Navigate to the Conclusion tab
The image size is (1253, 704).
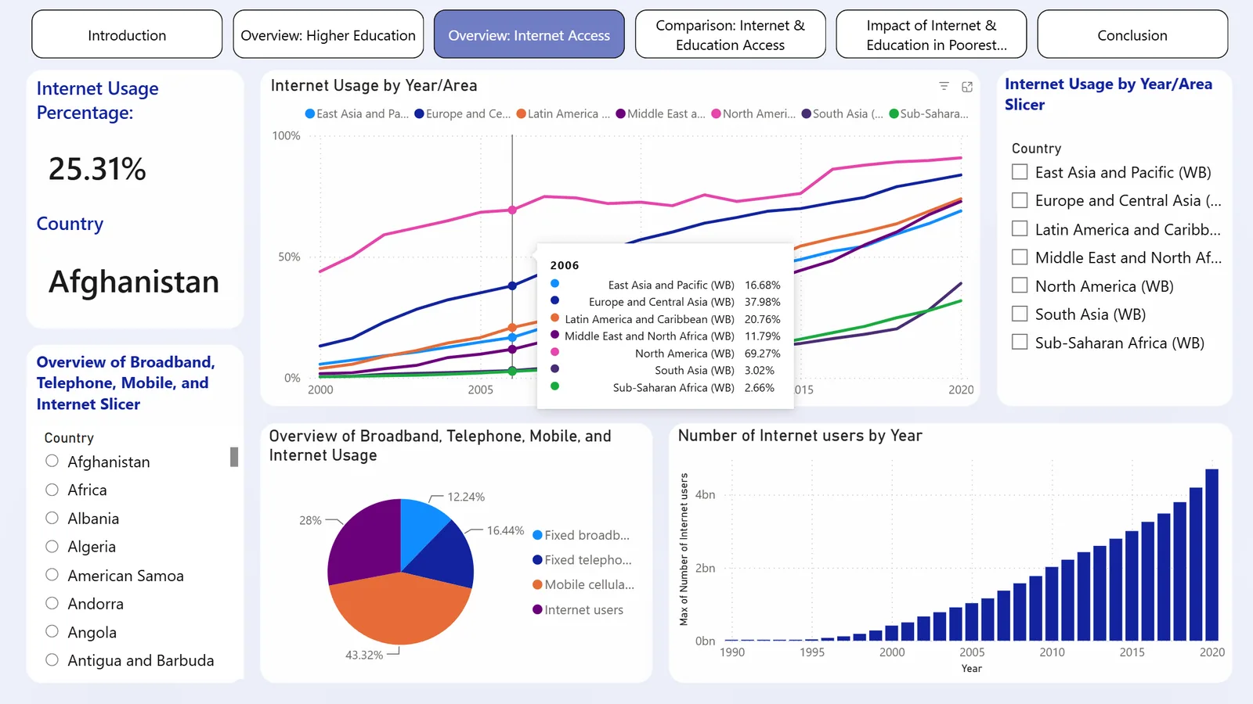(x=1132, y=34)
